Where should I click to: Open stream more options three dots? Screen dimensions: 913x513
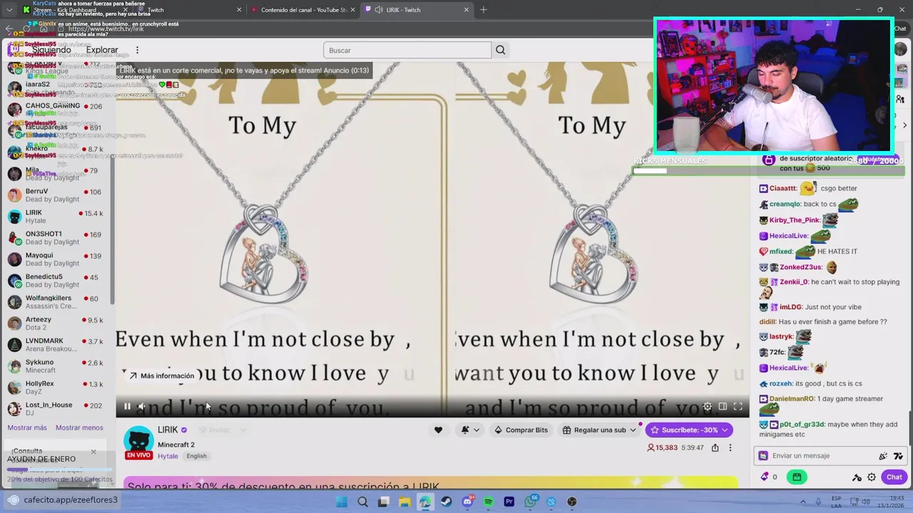pyautogui.click(x=730, y=447)
